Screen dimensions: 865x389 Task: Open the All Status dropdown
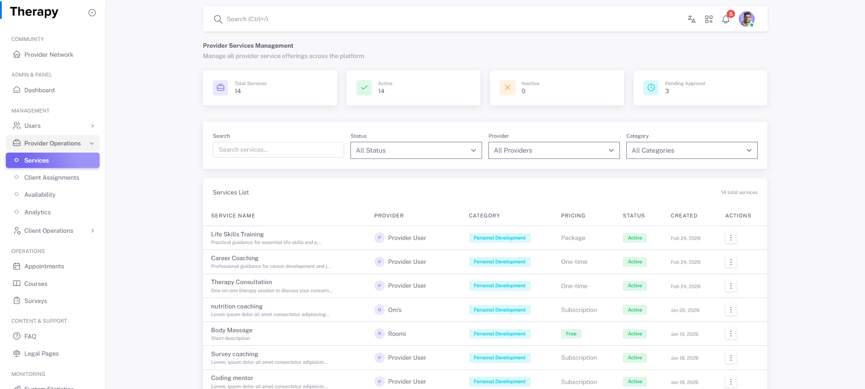(x=416, y=150)
